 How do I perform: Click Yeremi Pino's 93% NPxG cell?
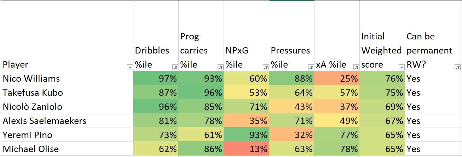pos(246,134)
